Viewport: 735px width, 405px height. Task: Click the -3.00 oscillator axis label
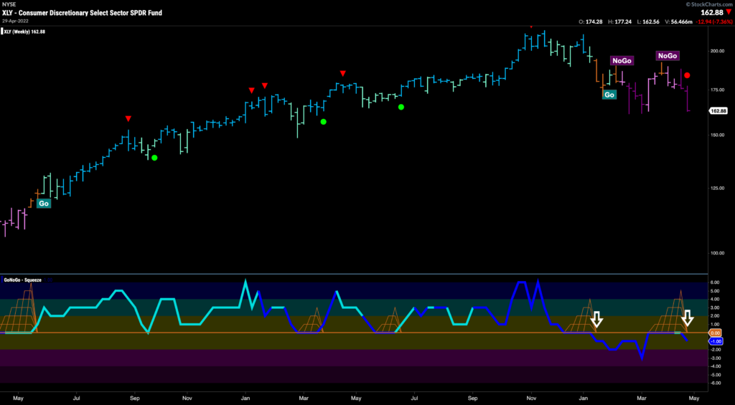coord(716,358)
